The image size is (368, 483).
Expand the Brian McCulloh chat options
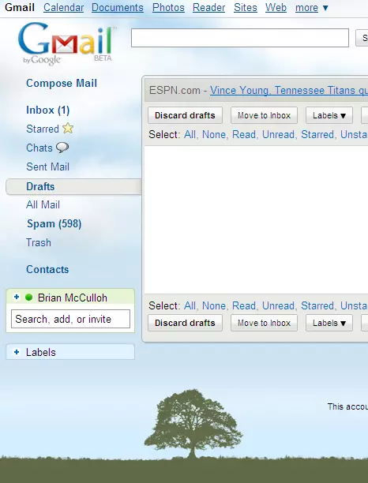click(x=17, y=298)
